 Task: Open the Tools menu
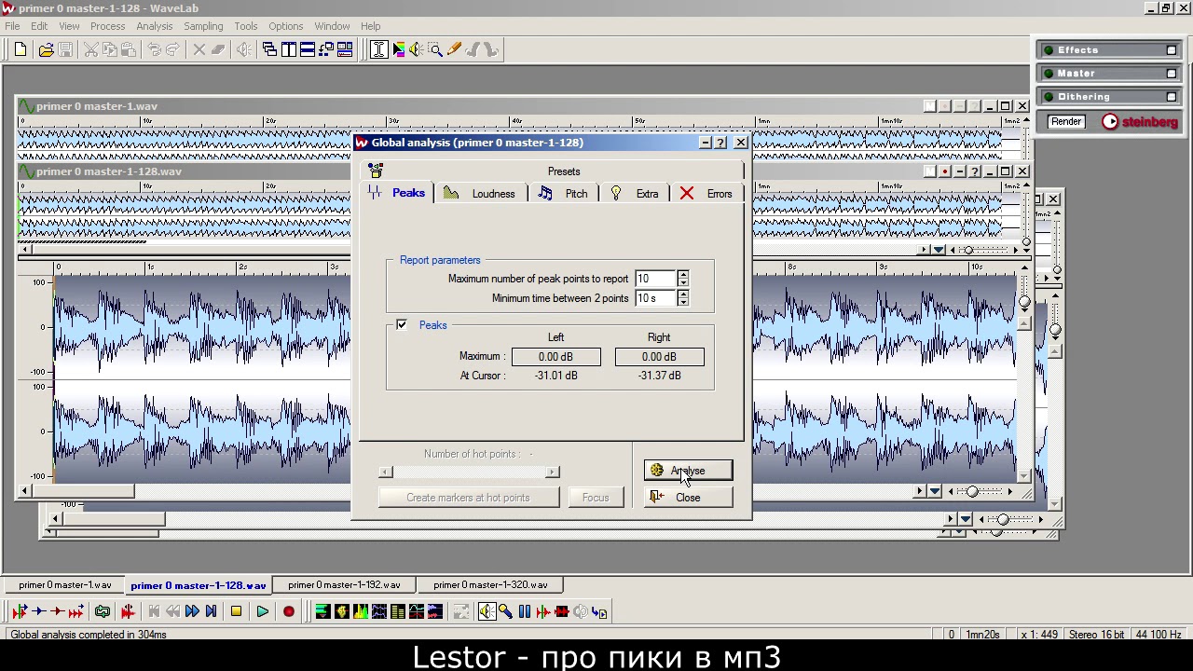[x=246, y=26]
